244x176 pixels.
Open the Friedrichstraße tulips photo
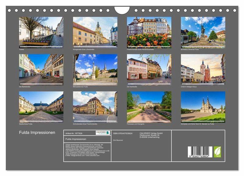pos(149,32)
